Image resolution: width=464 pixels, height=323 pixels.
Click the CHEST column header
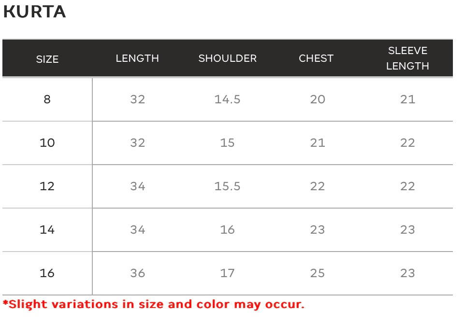click(x=316, y=58)
